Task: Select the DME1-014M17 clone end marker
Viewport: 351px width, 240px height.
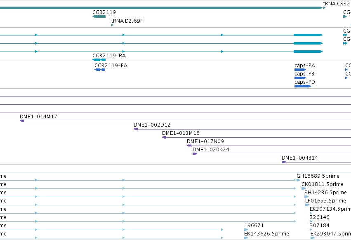Action: point(22,121)
